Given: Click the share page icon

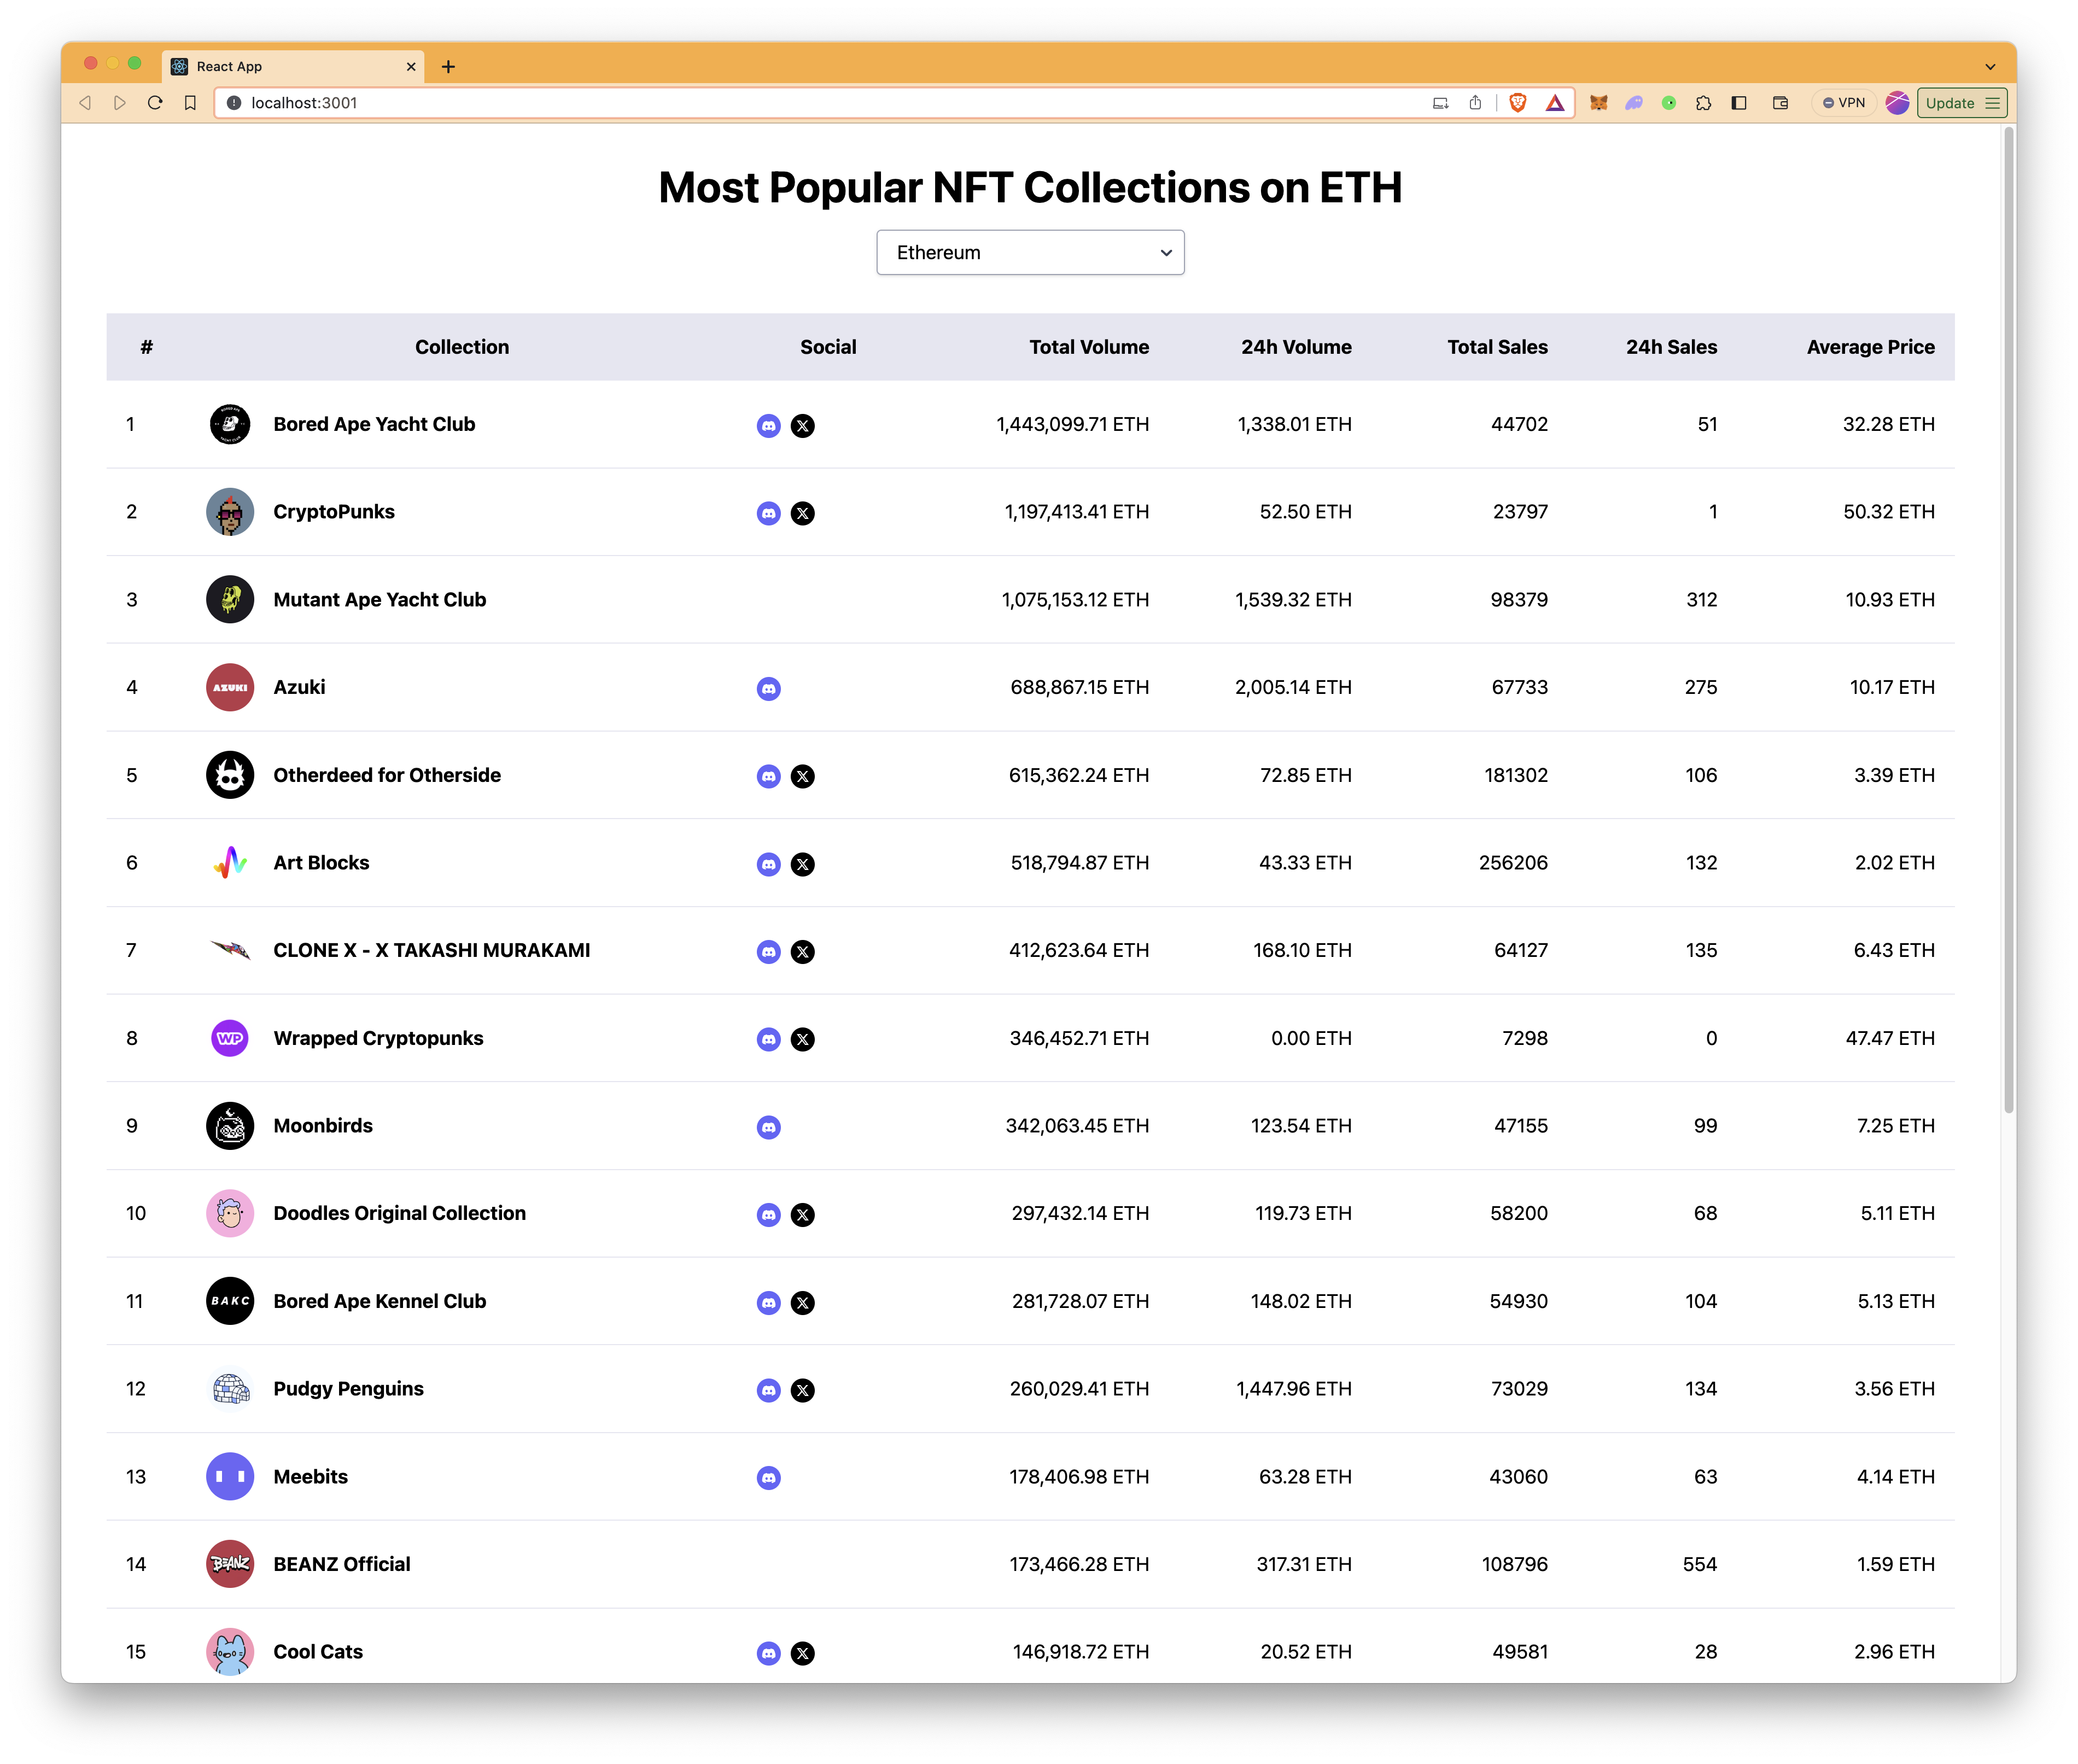Looking at the screenshot, I should pos(1475,102).
